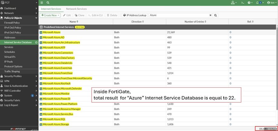The height and width of the screenshot is (131, 278).
Task: Click the Microsoft-Azure.SQL service icon
Action: (x=41, y=119)
